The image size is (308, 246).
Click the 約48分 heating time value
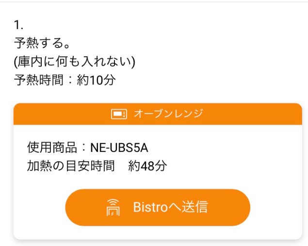(147, 166)
